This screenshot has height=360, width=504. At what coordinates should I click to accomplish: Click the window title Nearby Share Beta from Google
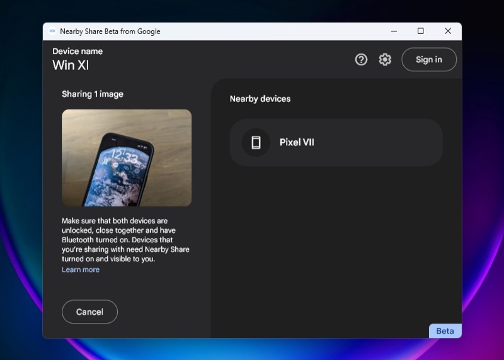[110, 31]
